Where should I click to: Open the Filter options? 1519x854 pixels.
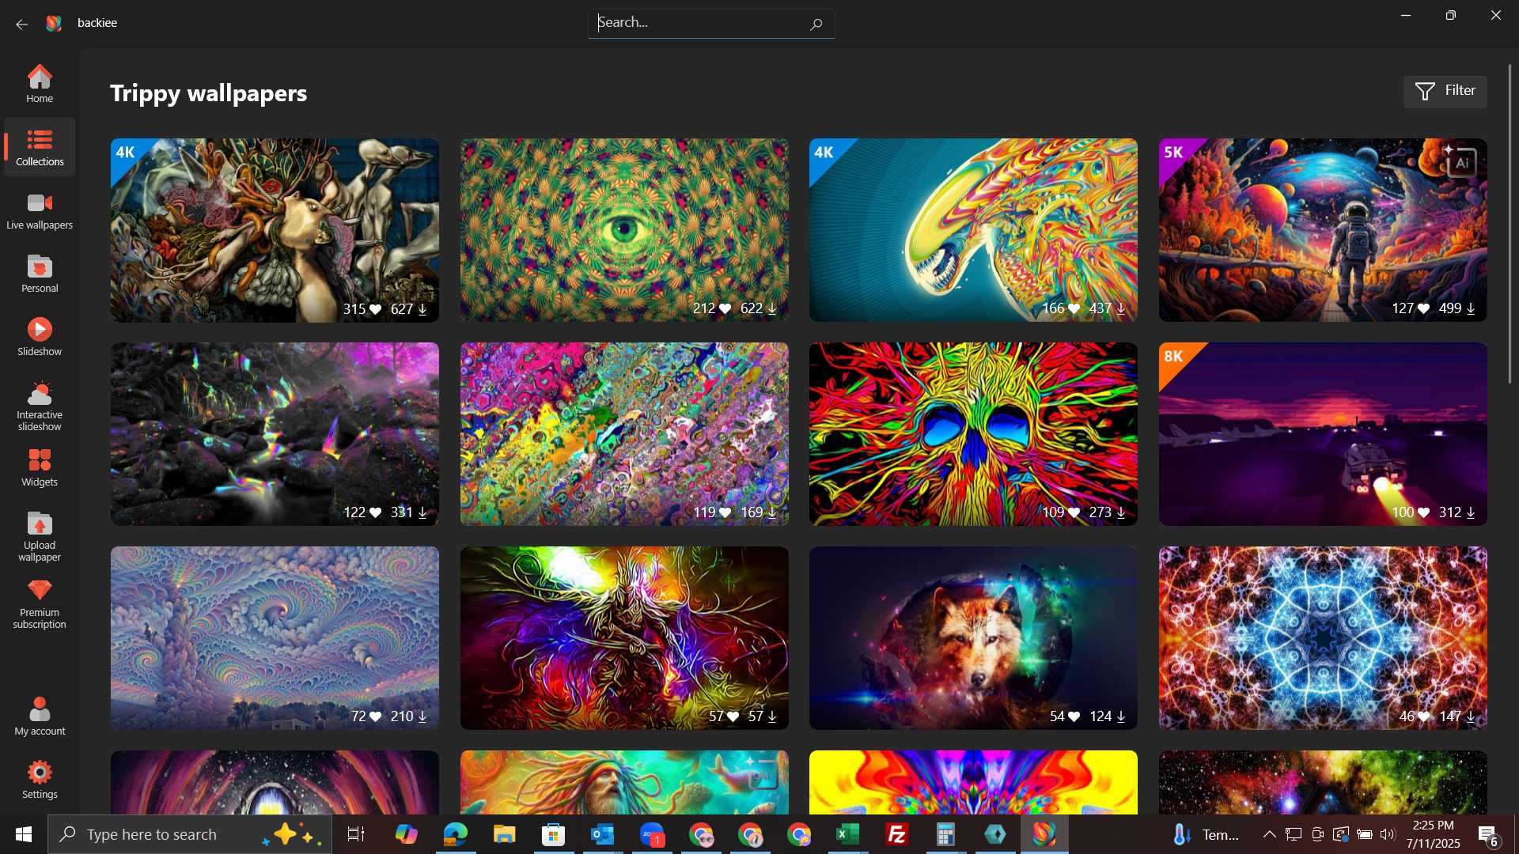coord(1445,91)
